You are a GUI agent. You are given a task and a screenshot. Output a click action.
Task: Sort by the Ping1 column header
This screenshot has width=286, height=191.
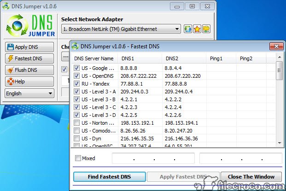[221, 58]
